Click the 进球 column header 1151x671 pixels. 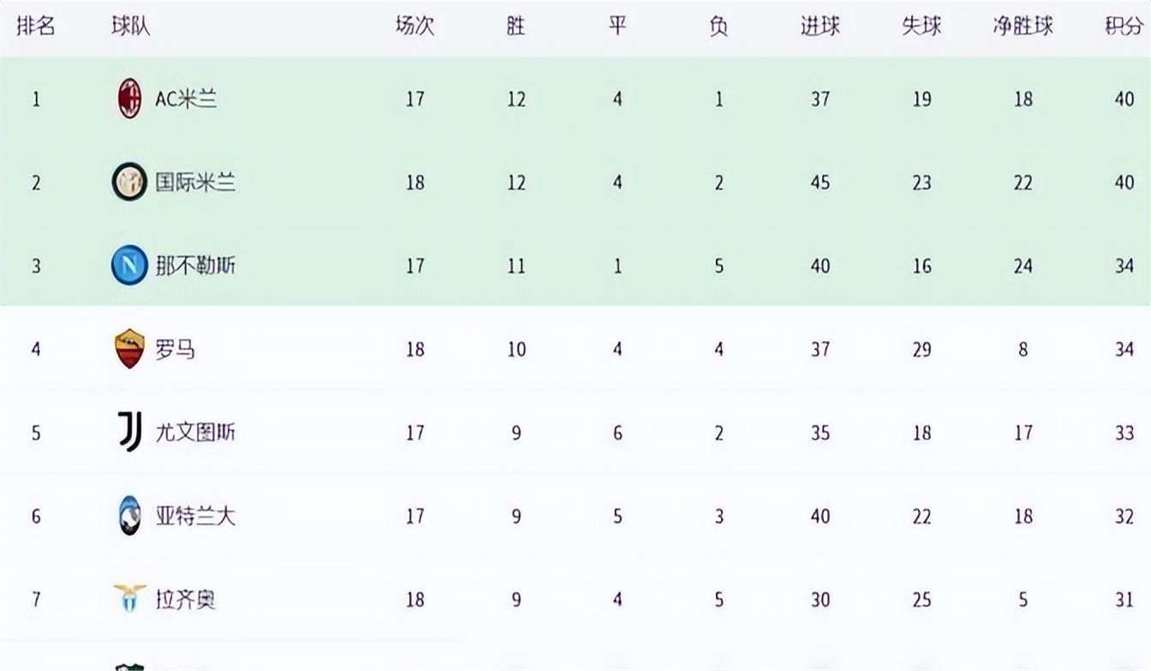(x=820, y=27)
